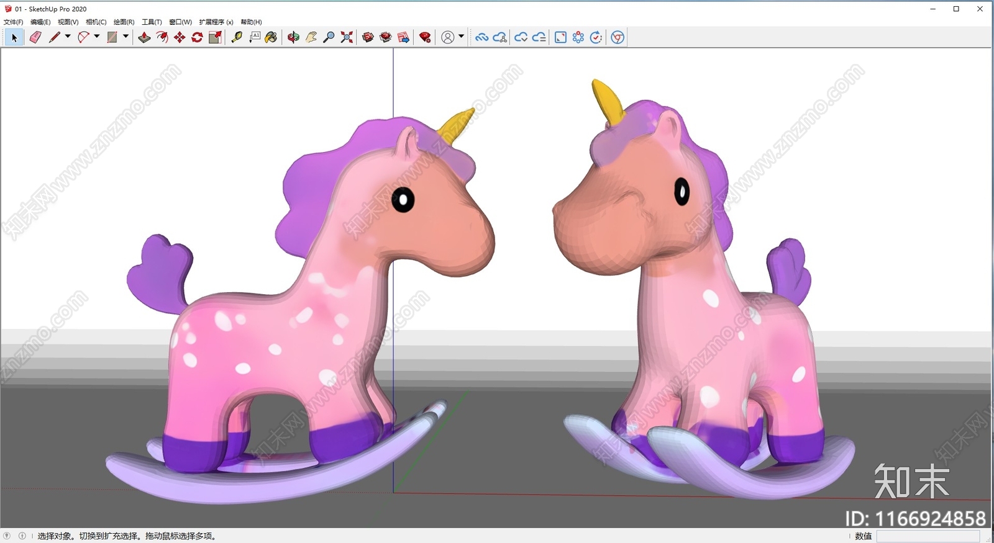The width and height of the screenshot is (994, 543).
Task: Expand the Arc tool dropdown arrow
Action: click(x=97, y=37)
